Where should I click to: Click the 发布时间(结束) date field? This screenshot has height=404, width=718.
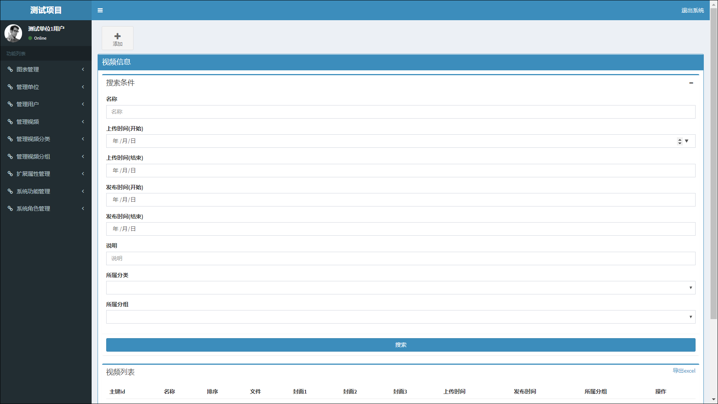[x=401, y=229]
